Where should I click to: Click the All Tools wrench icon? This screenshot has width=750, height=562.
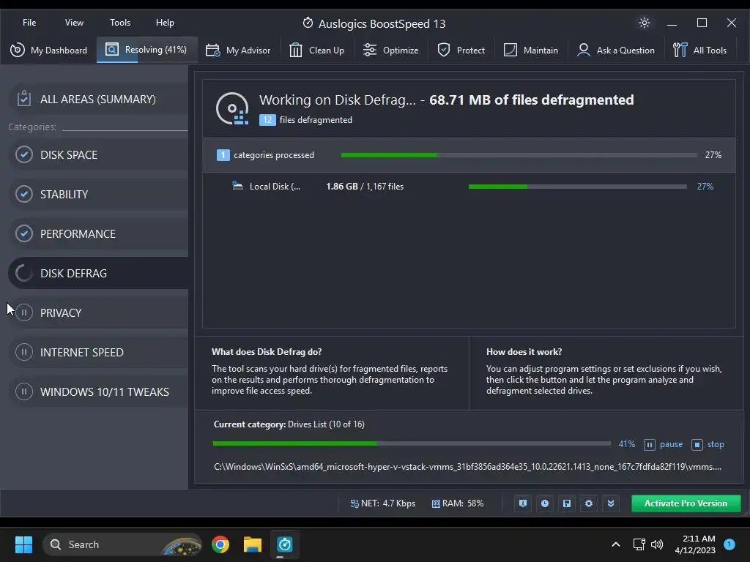click(x=680, y=50)
